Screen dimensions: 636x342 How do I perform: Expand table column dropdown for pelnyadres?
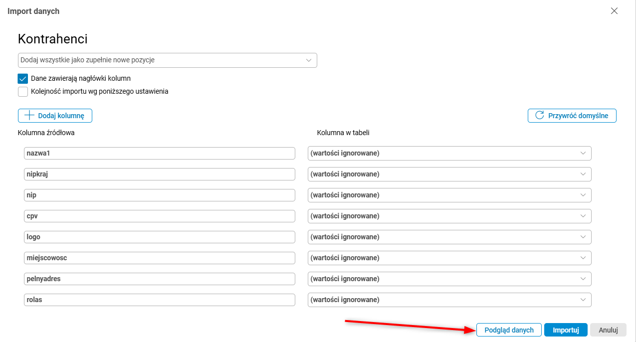[x=449, y=279]
